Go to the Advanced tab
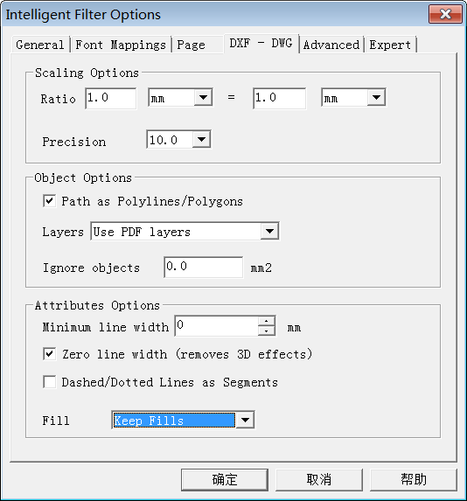The image size is (467, 501). 331,45
